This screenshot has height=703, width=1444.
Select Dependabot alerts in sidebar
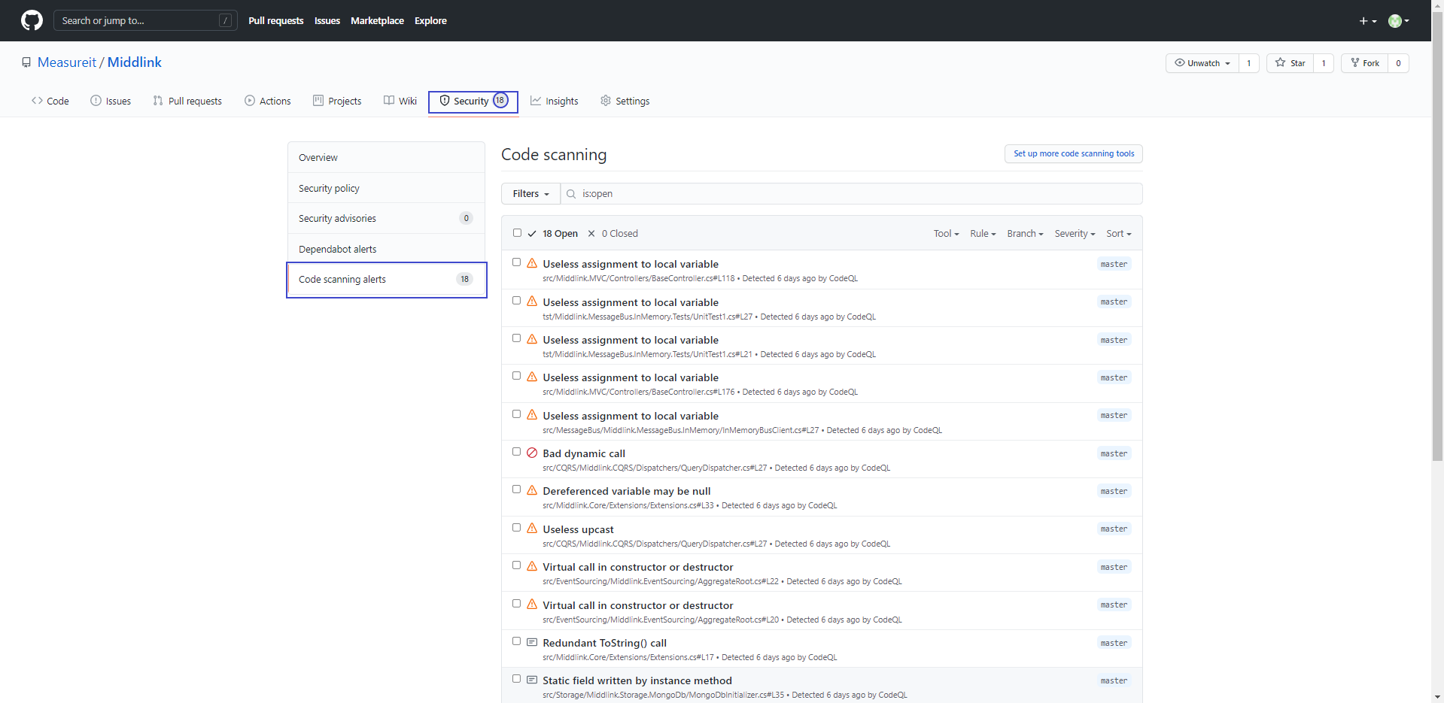coord(386,249)
